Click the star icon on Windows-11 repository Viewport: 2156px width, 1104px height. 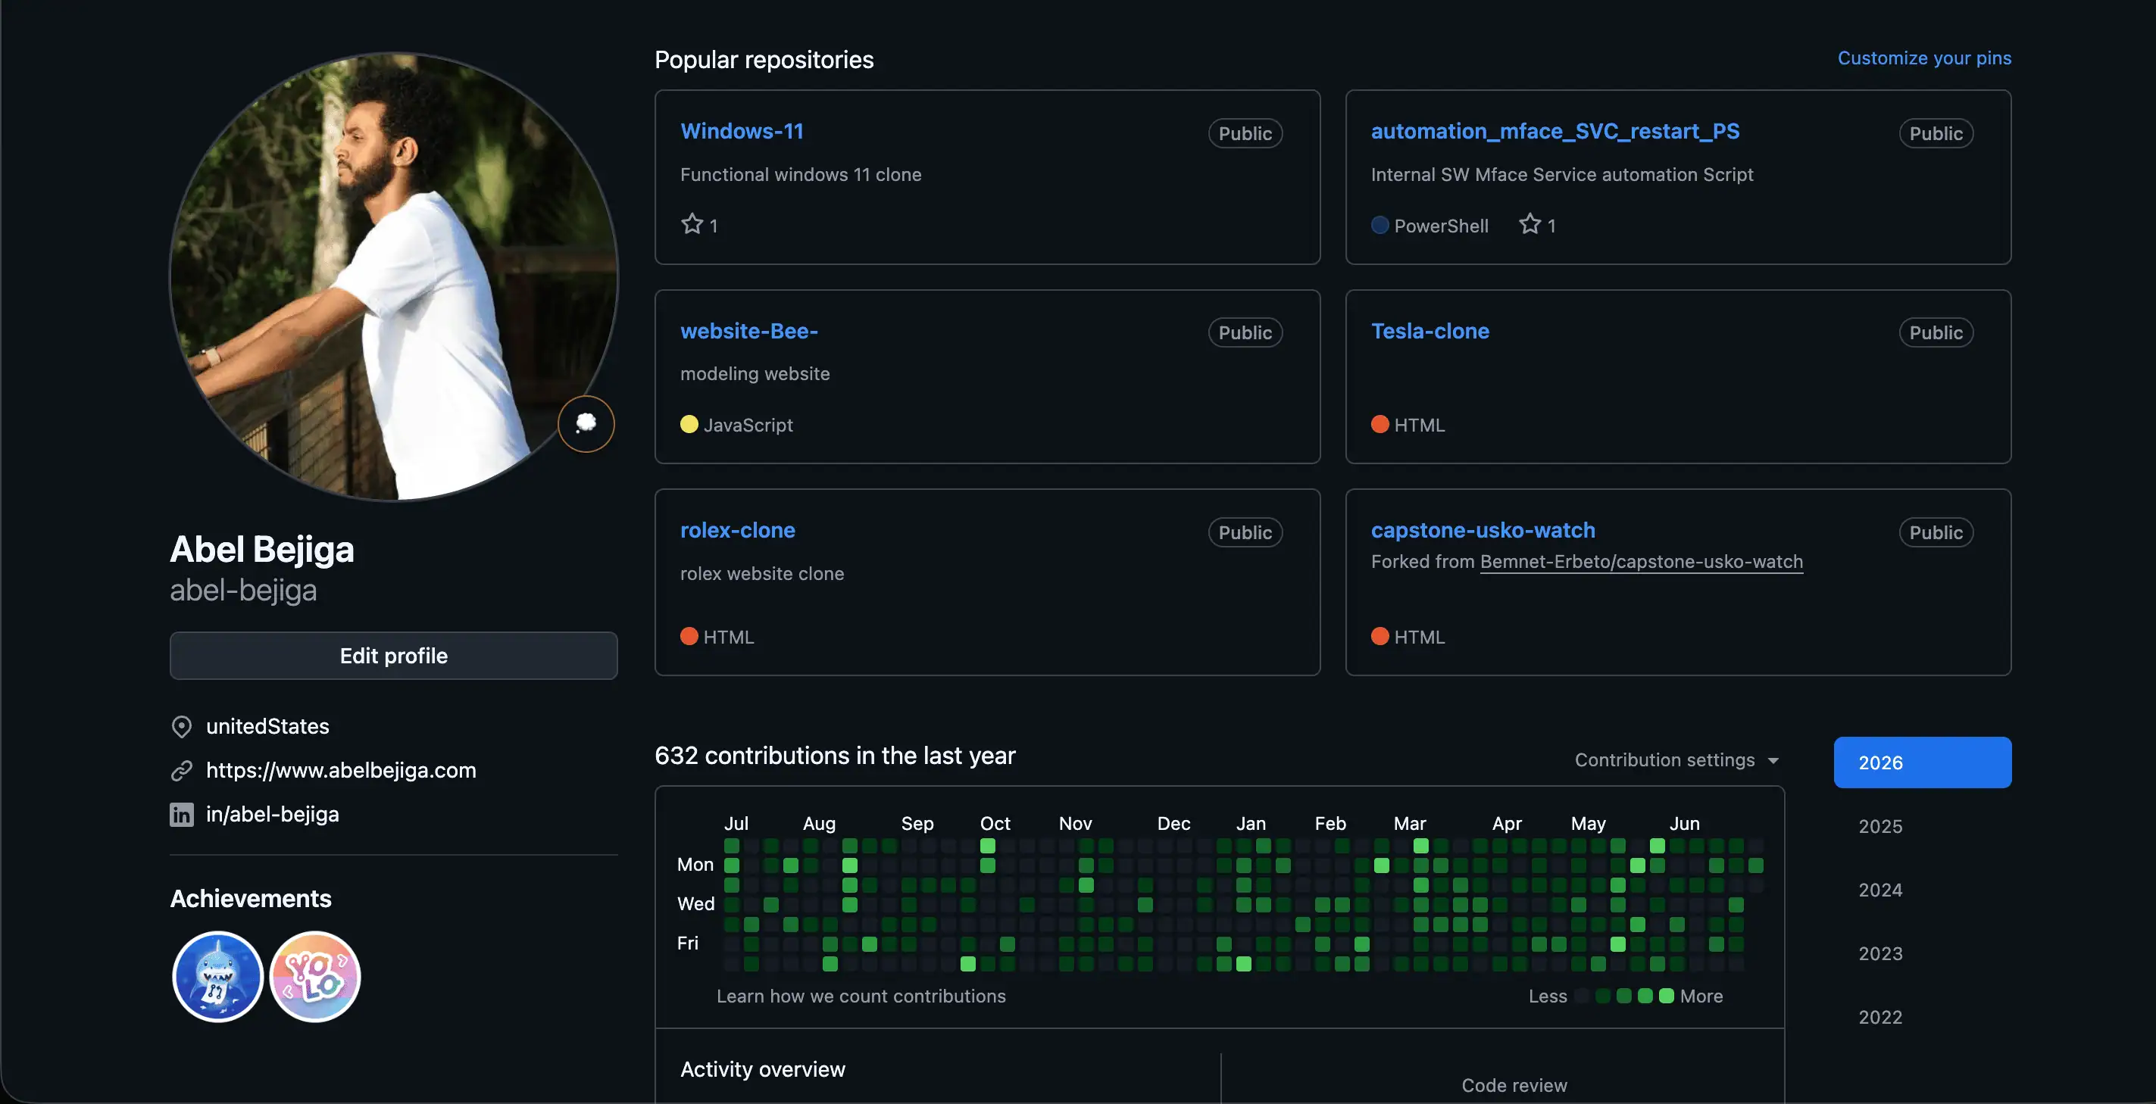click(692, 224)
